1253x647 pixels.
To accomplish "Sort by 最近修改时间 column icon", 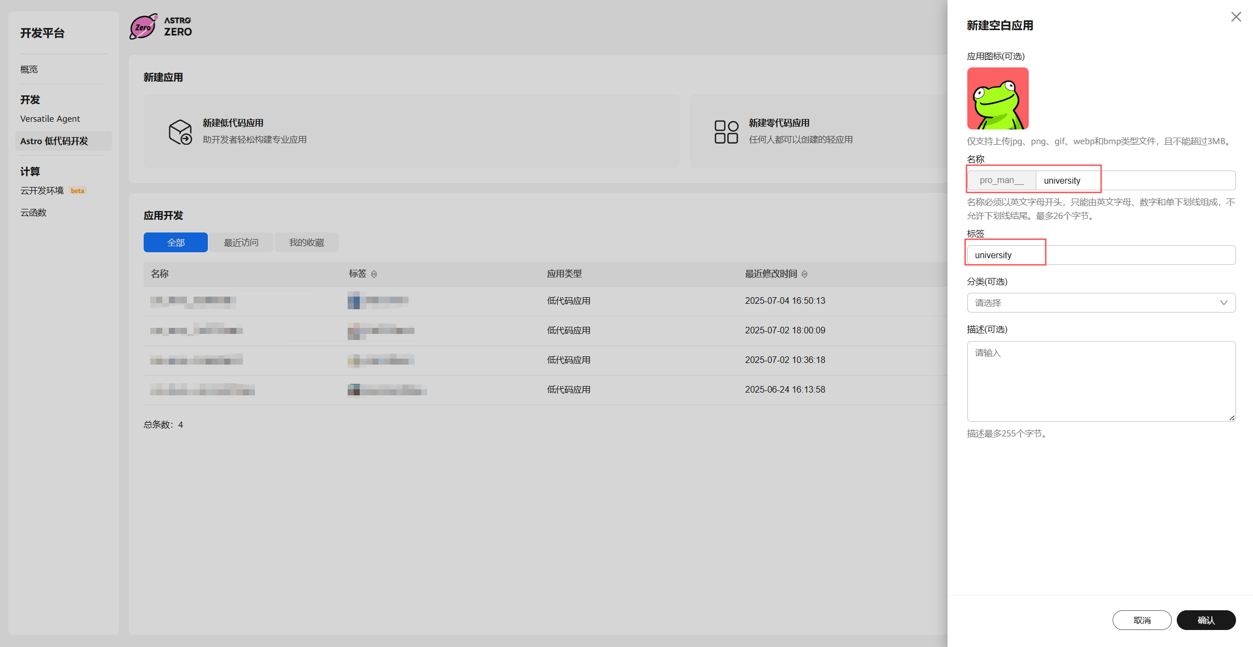I will pyautogui.click(x=804, y=274).
